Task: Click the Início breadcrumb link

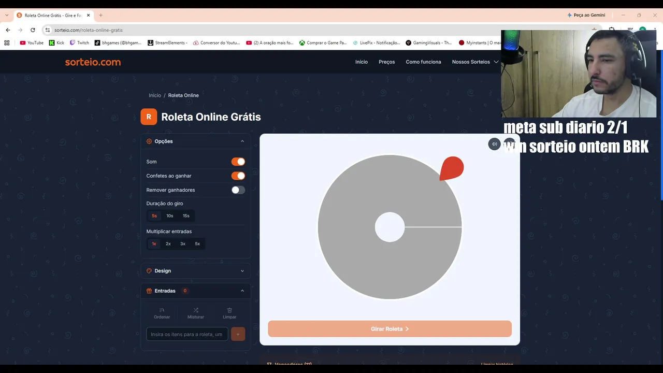Action: (155, 95)
